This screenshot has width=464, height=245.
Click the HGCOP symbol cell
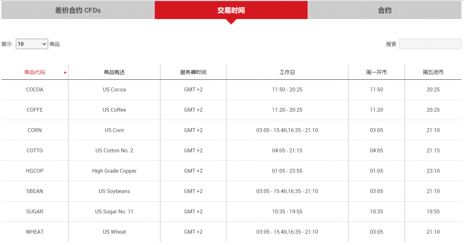coord(34,171)
